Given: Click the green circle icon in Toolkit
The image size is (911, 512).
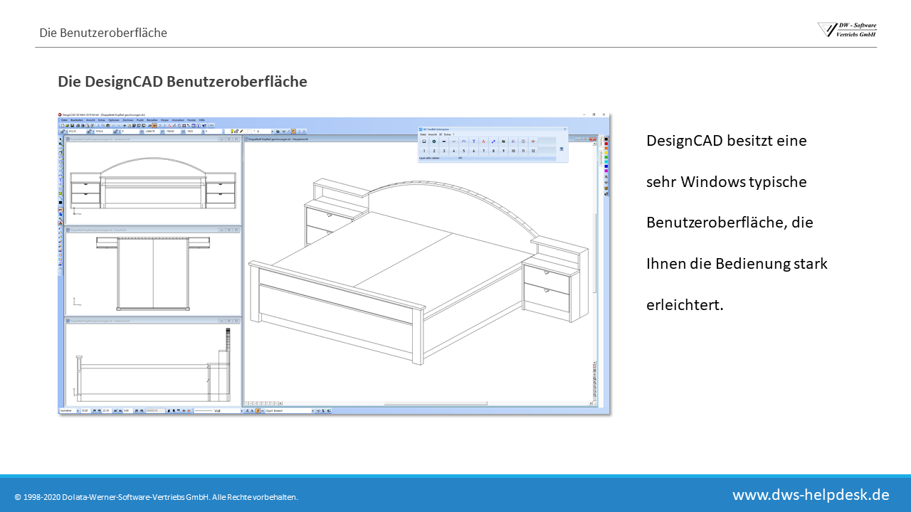Looking at the screenshot, I should (x=434, y=142).
